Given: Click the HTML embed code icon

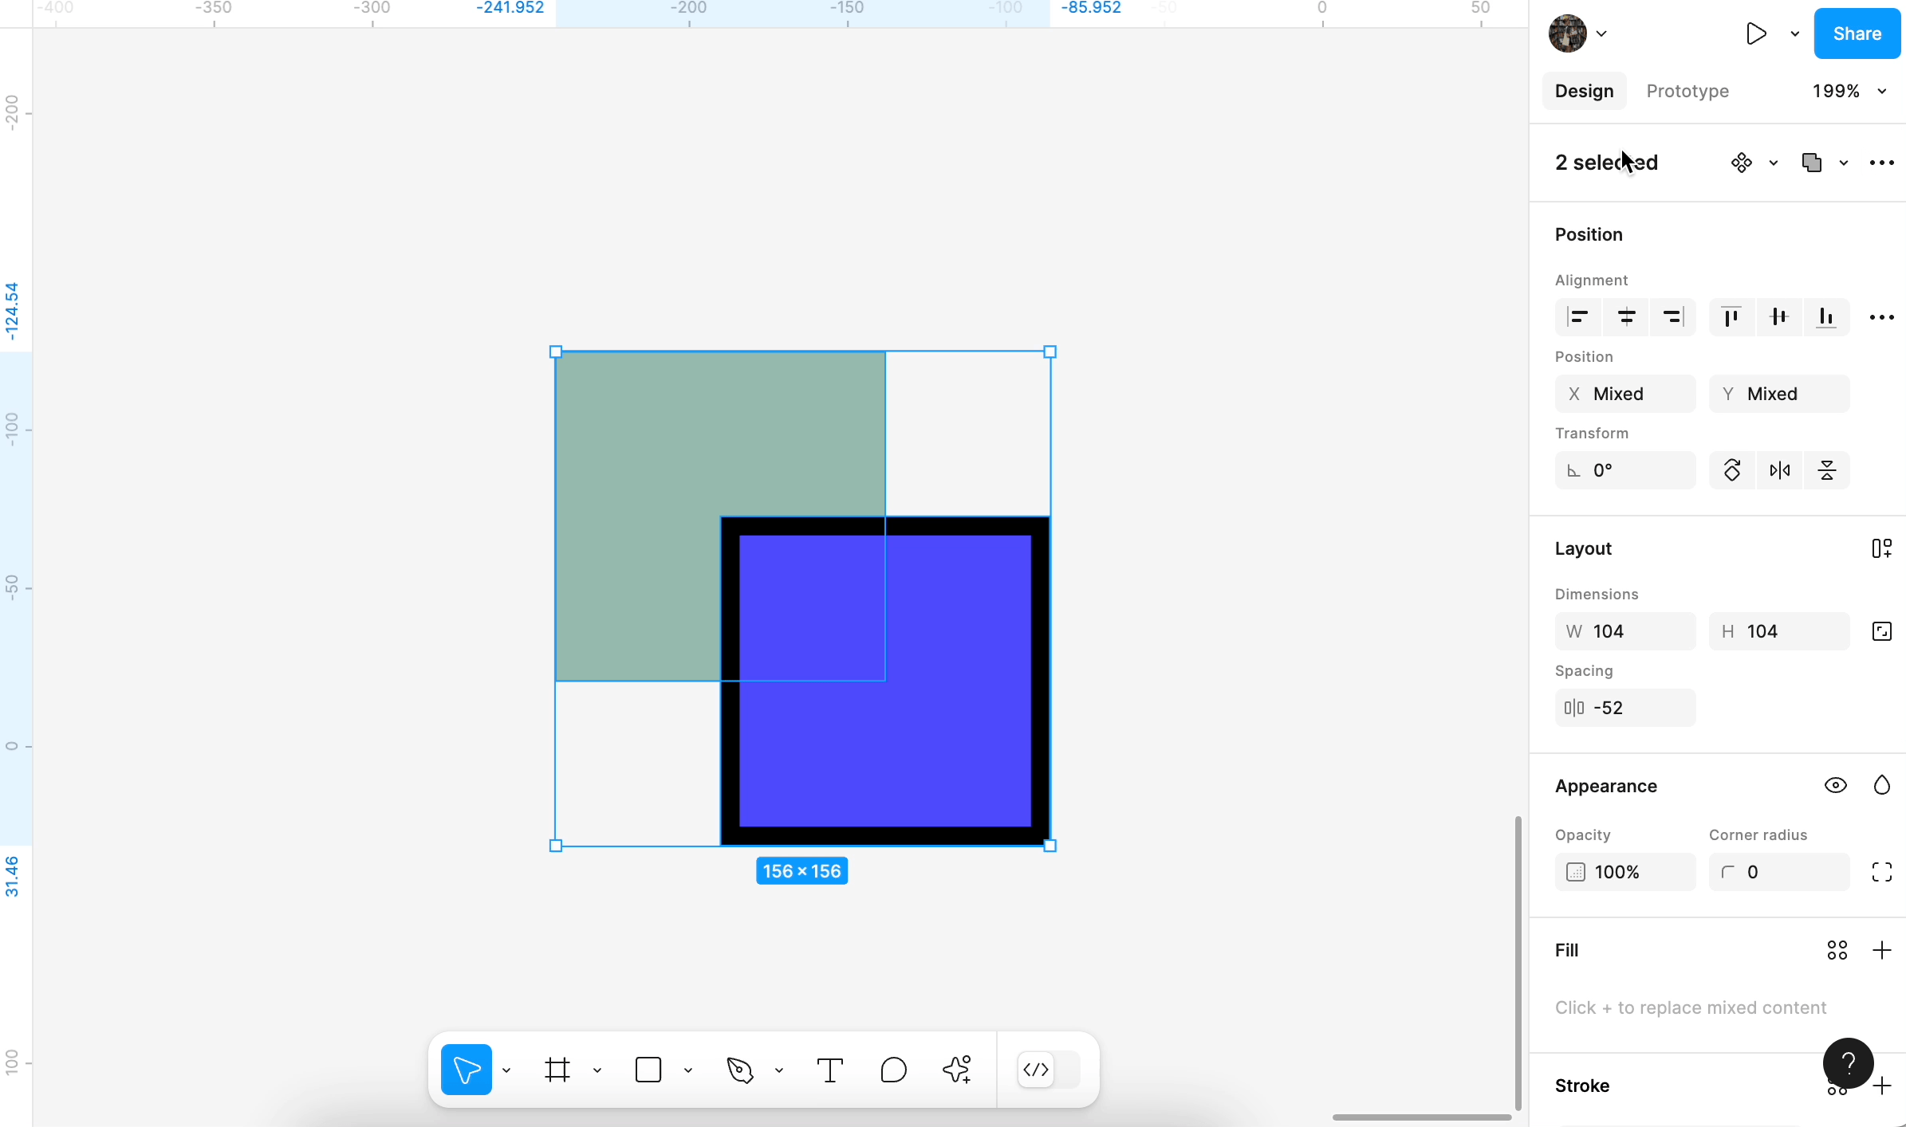Looking at the screenshot, I should (1035, 1068).
